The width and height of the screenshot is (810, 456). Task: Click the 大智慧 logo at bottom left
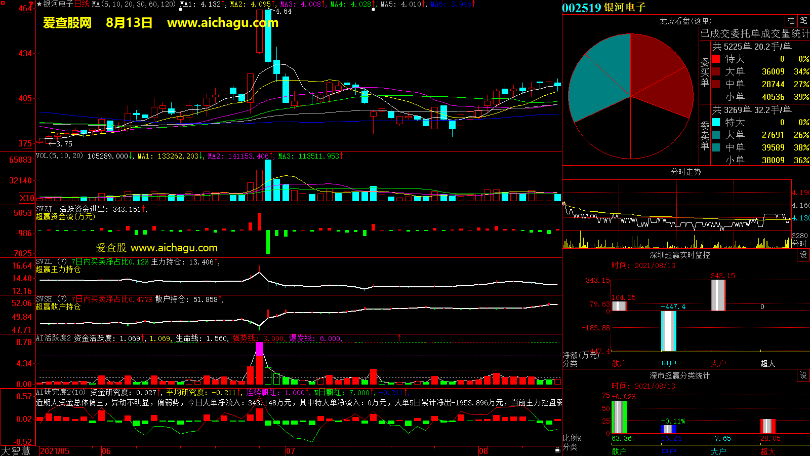pos(16,451)
